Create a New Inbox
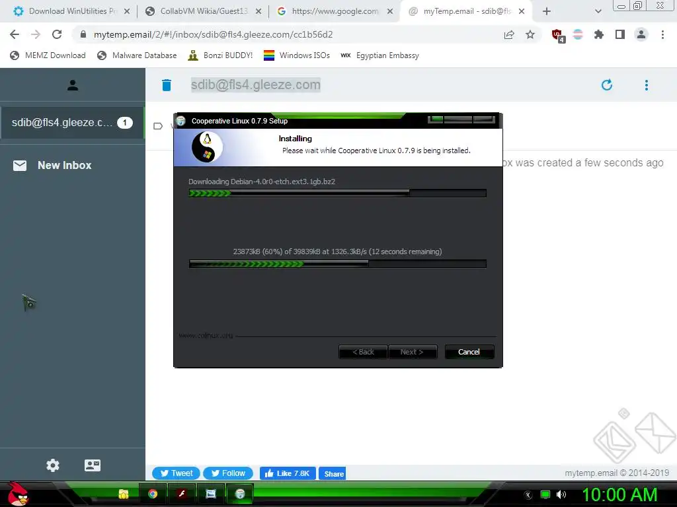The image size is (677, 507). (x=52, y=165)
